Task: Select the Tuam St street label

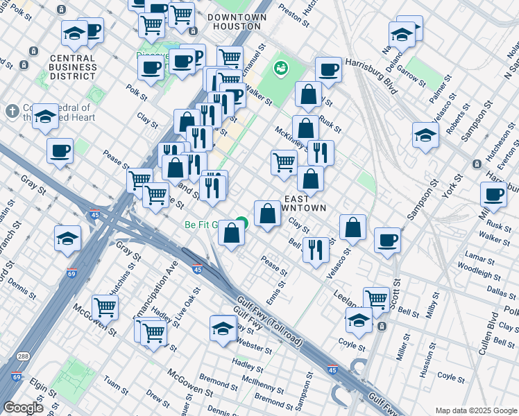Action: click(116, 385)
